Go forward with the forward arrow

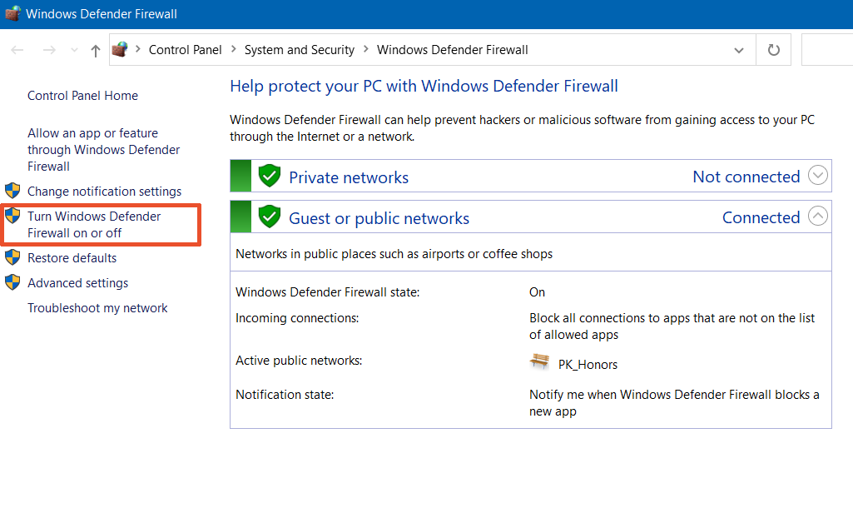[49, 50]
